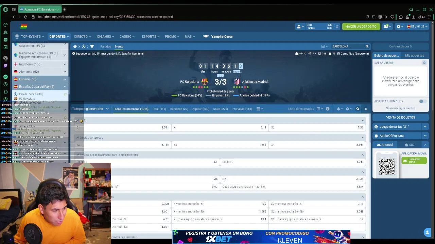The height and width of the screenshot is (244, 435).
Task: Refresh the account balance
Action: 337,26
